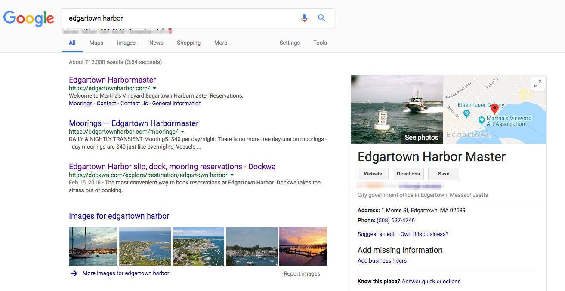
Task: Click About 713,000 results text
Action: (115, 62)
